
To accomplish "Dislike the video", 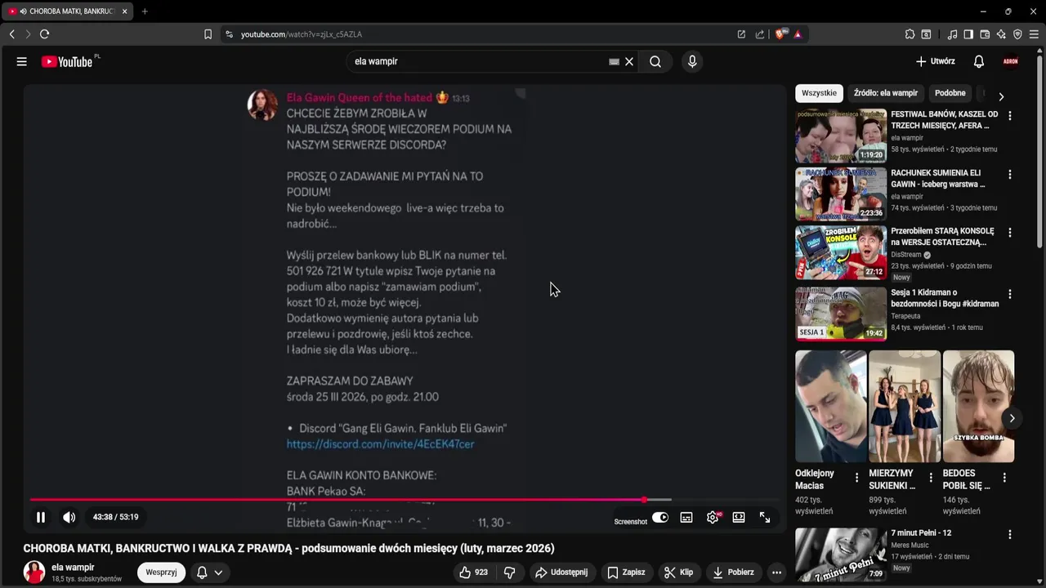I will (510, 572).
